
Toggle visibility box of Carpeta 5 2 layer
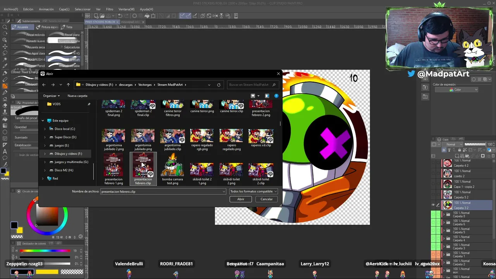(x=433, y=194)
